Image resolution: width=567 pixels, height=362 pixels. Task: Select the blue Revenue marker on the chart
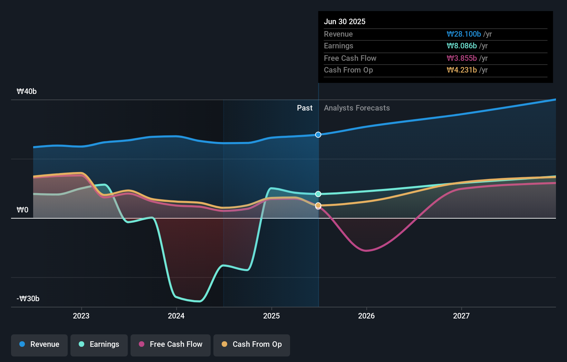318,135
